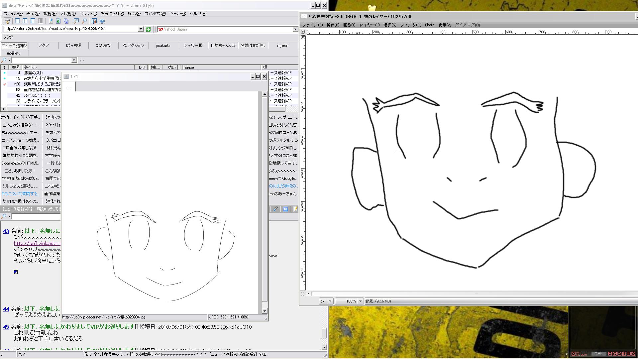Image resolution: width=638 pixels, height=359 pixels.
Task: Open the up3.viploader link in post 43
Action: (37, 243)
